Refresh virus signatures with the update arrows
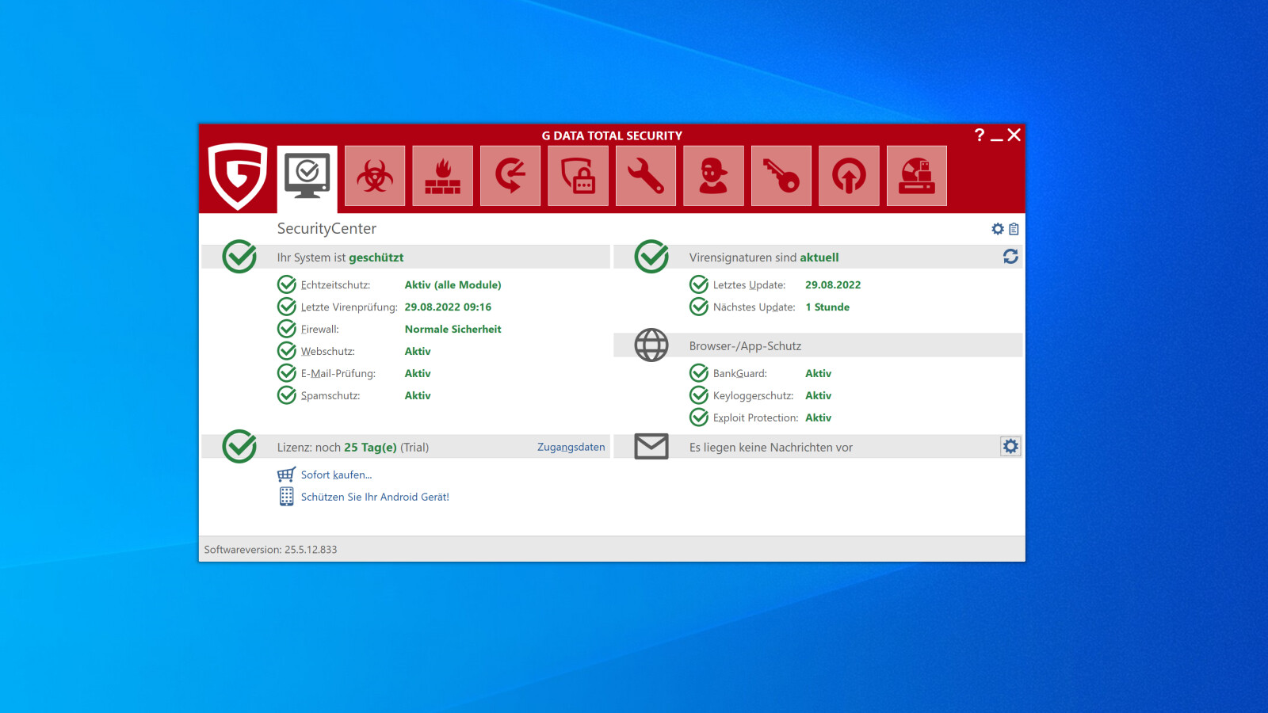This screenshot has width=1268, height=713. (1010, 257)
